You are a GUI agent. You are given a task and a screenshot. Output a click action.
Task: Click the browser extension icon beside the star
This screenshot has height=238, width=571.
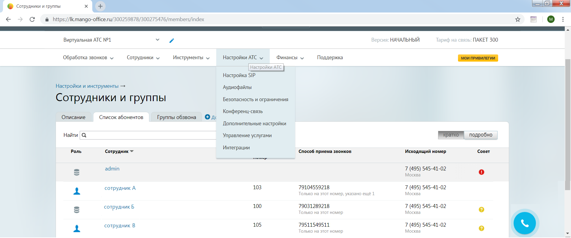534,19
